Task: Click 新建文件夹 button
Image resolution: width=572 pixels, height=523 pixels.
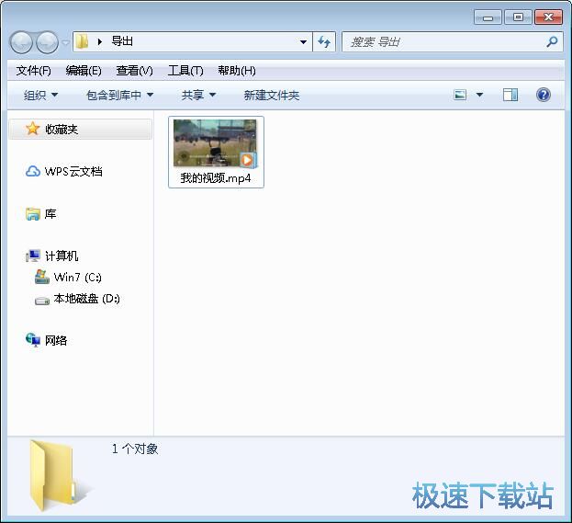Action: (272, 96)
